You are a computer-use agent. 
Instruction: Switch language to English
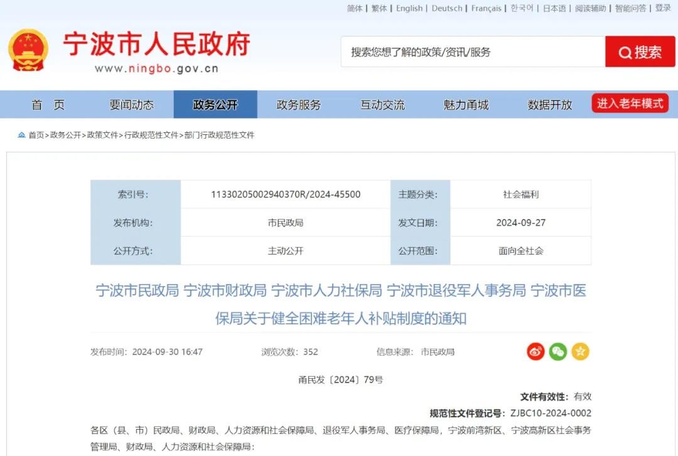point(409,8)
